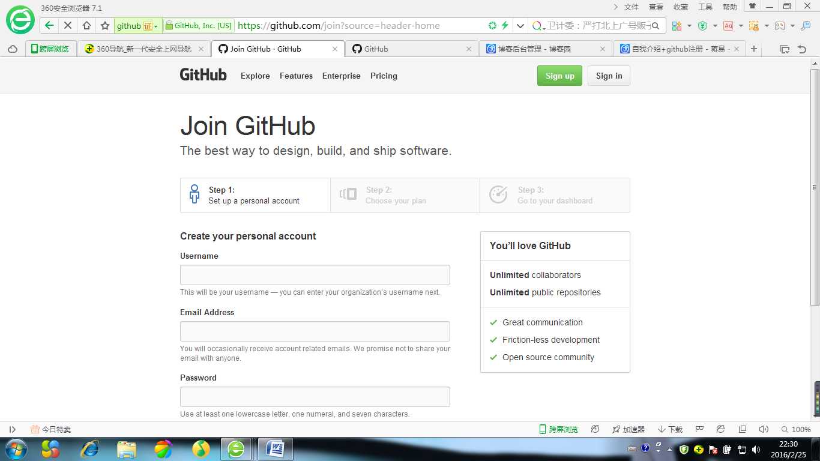Click the game controller toolbar icon
Viewport: 820px width, 461px height.
[780, 26]
